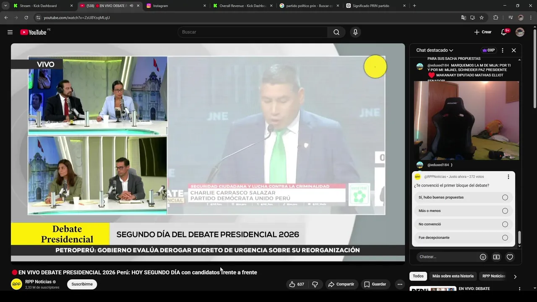The image size is (537, 302).
Task: Open Super Chat dollar icon
Action: point(496,257)
